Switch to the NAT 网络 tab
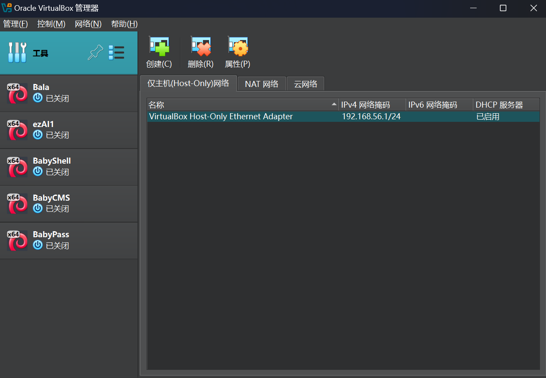The width and height of the screenshot is (546, 378). click(262, 84)
